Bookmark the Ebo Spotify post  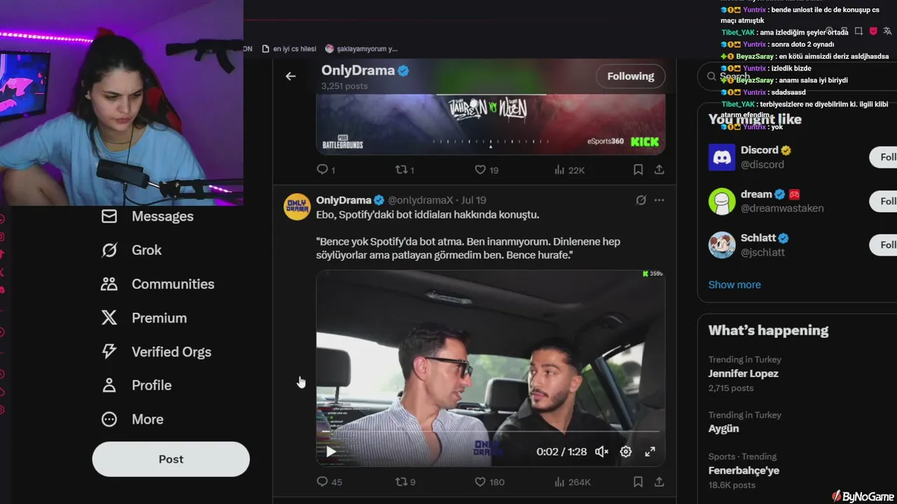pos(638,482)
